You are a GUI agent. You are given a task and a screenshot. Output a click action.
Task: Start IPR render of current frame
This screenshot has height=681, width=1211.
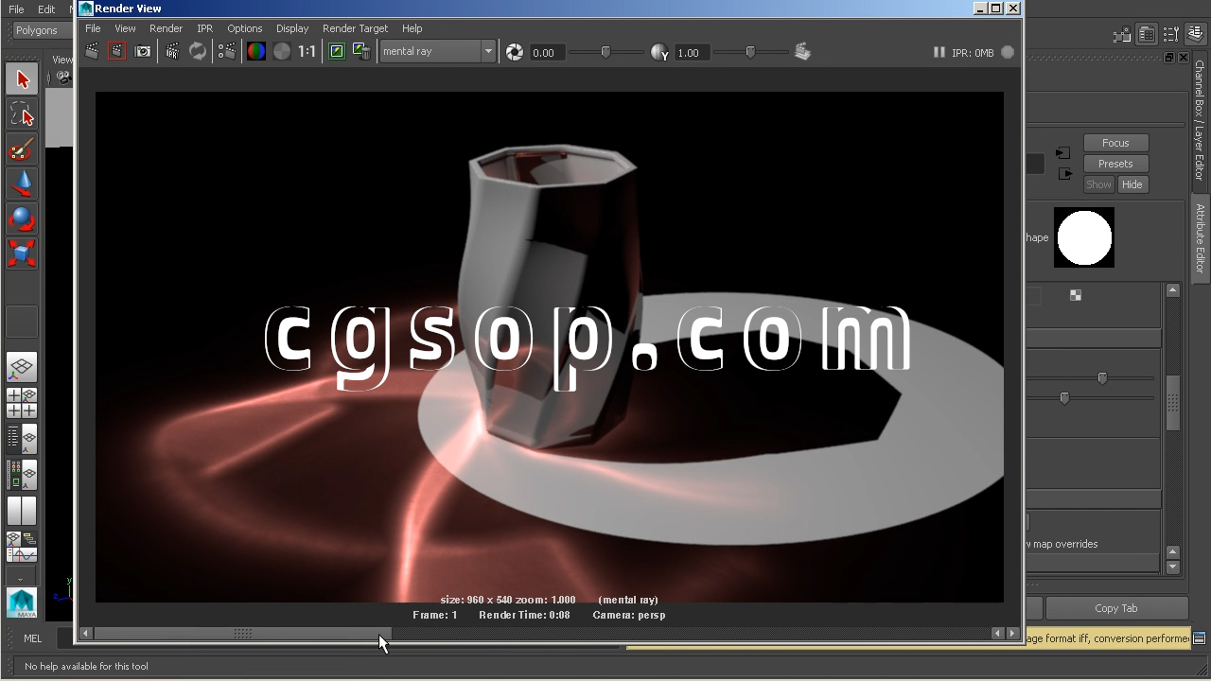click(x=172, y=52)
